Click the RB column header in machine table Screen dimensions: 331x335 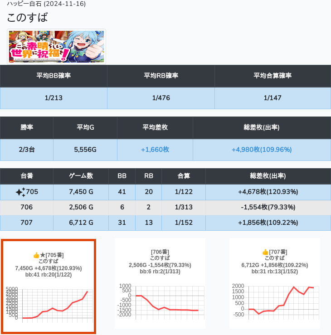(148, 176)
